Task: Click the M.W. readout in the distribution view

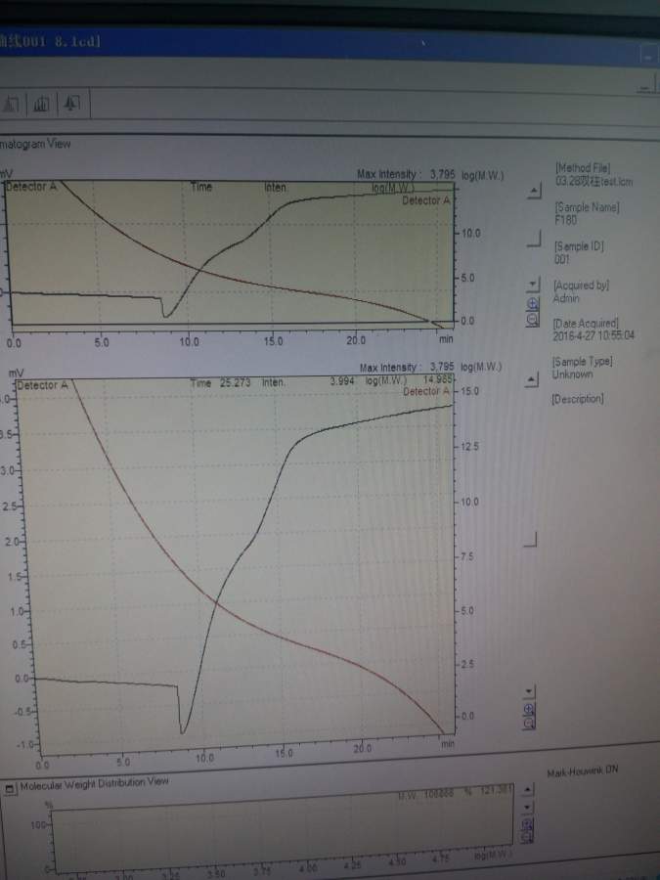Action: pos(456,793)
